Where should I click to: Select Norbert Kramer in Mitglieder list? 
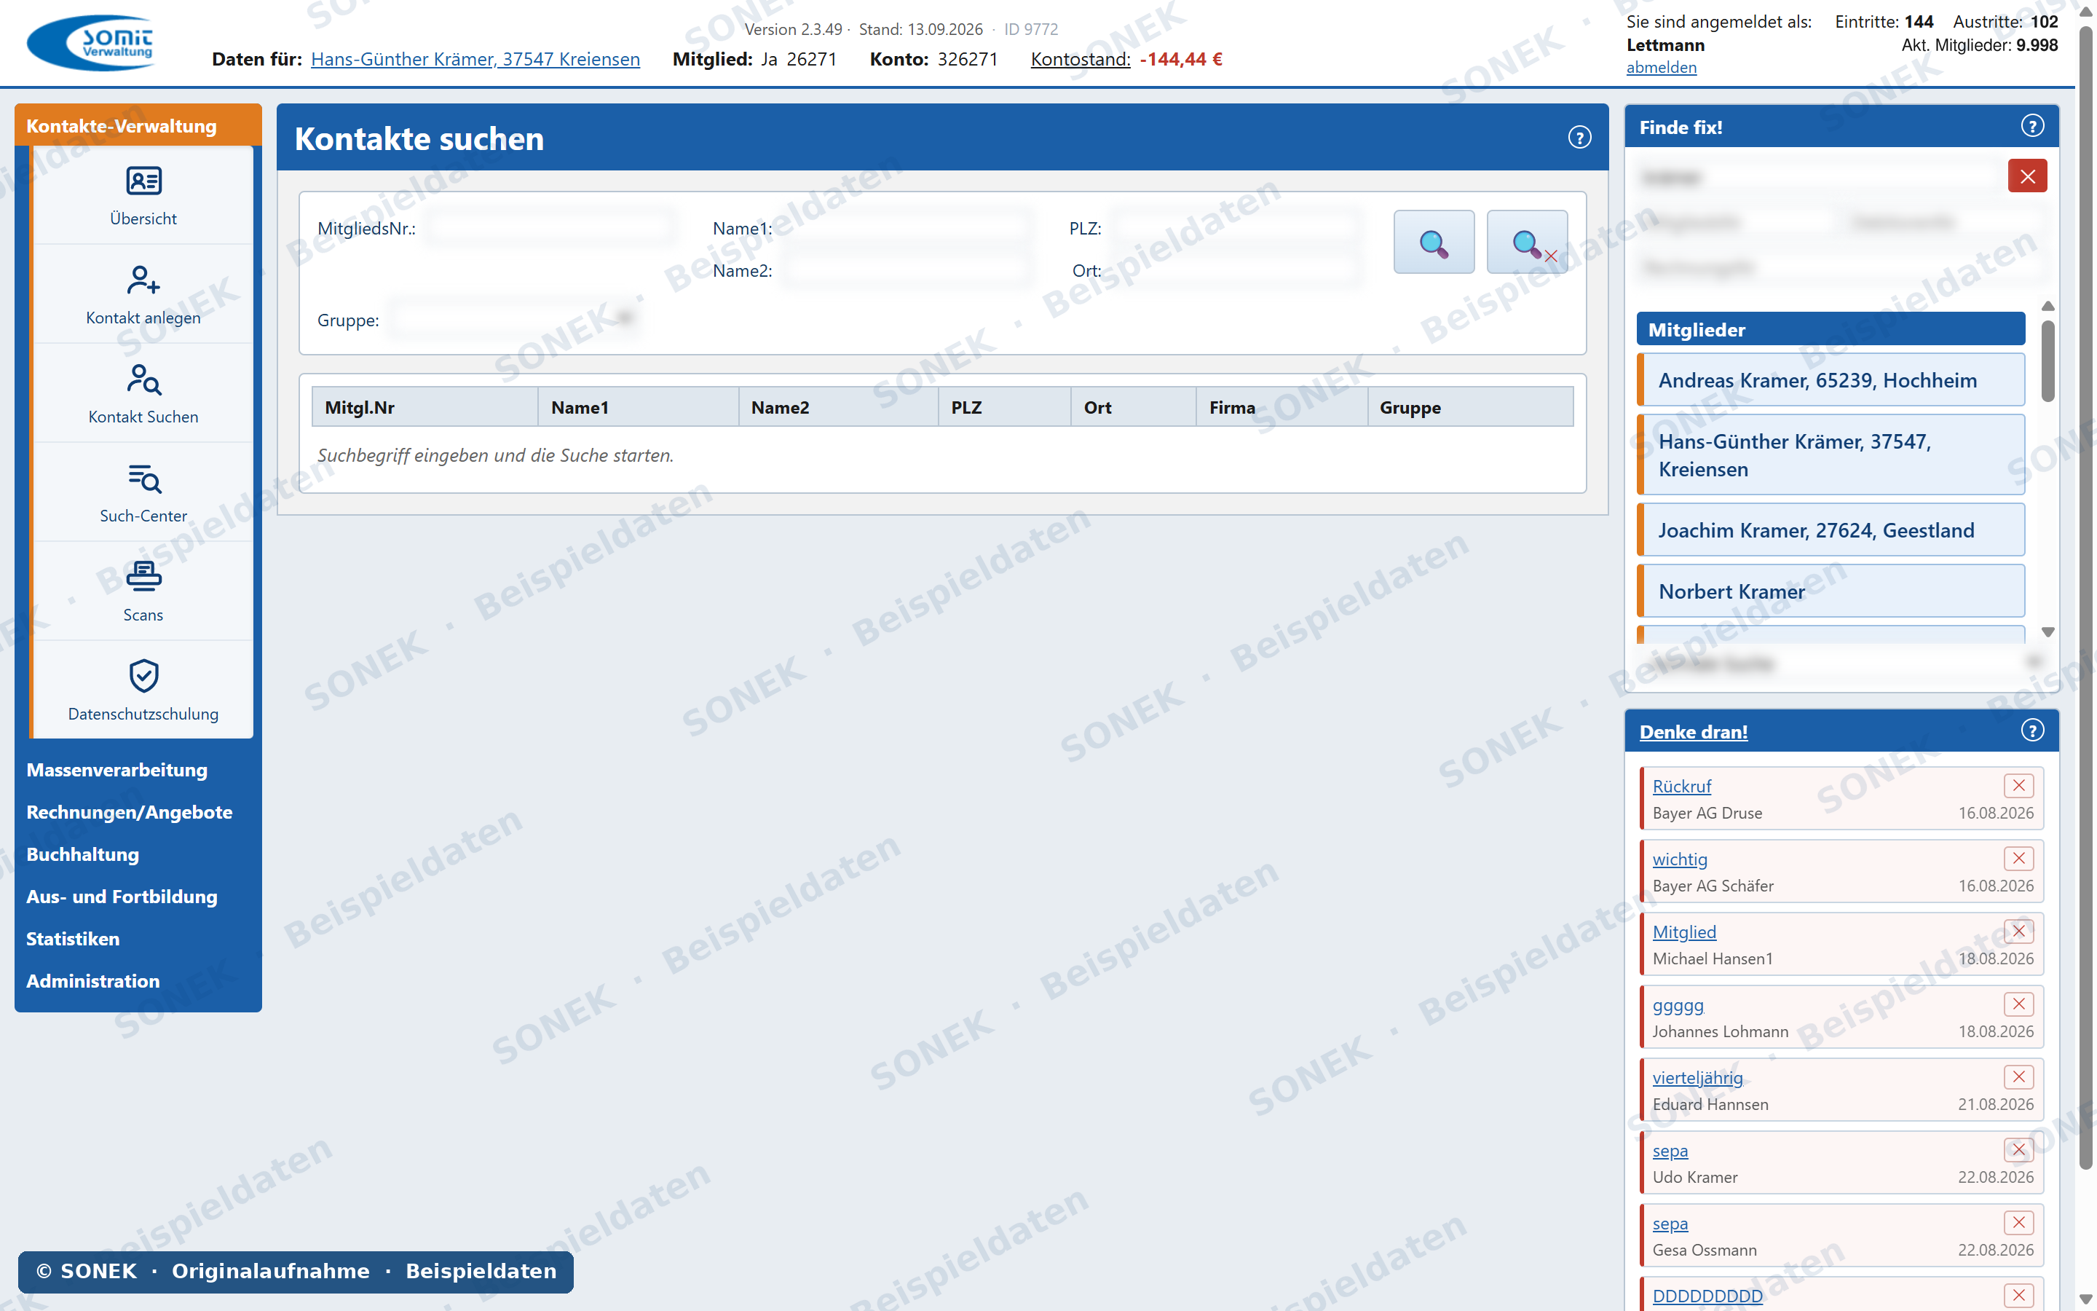coord(1830,591)
